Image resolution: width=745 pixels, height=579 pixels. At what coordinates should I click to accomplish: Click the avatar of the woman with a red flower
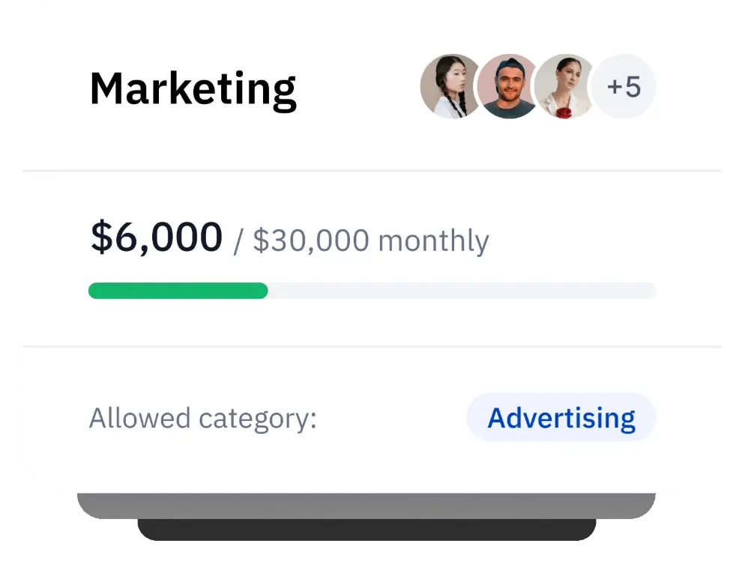(564, 86)
